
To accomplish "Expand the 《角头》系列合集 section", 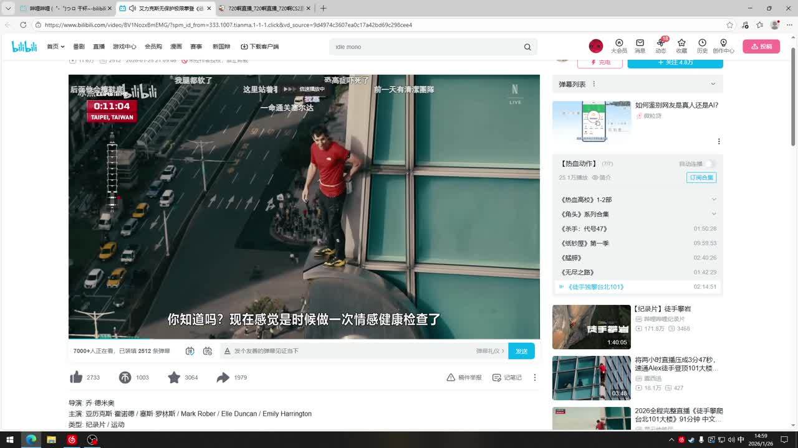I will (x=714, y=214).
